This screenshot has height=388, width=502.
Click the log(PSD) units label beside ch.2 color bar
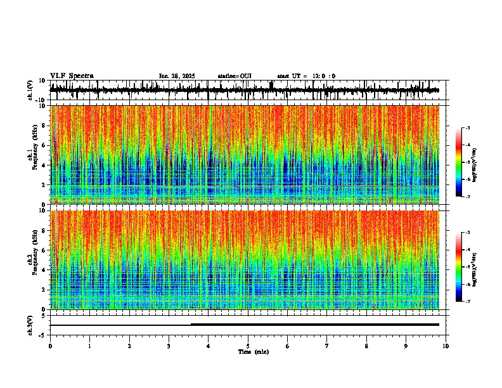point(475,269)
